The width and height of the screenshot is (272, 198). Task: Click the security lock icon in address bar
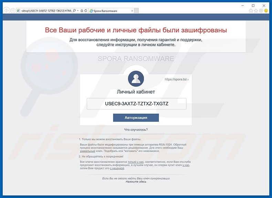coord(82,11)
